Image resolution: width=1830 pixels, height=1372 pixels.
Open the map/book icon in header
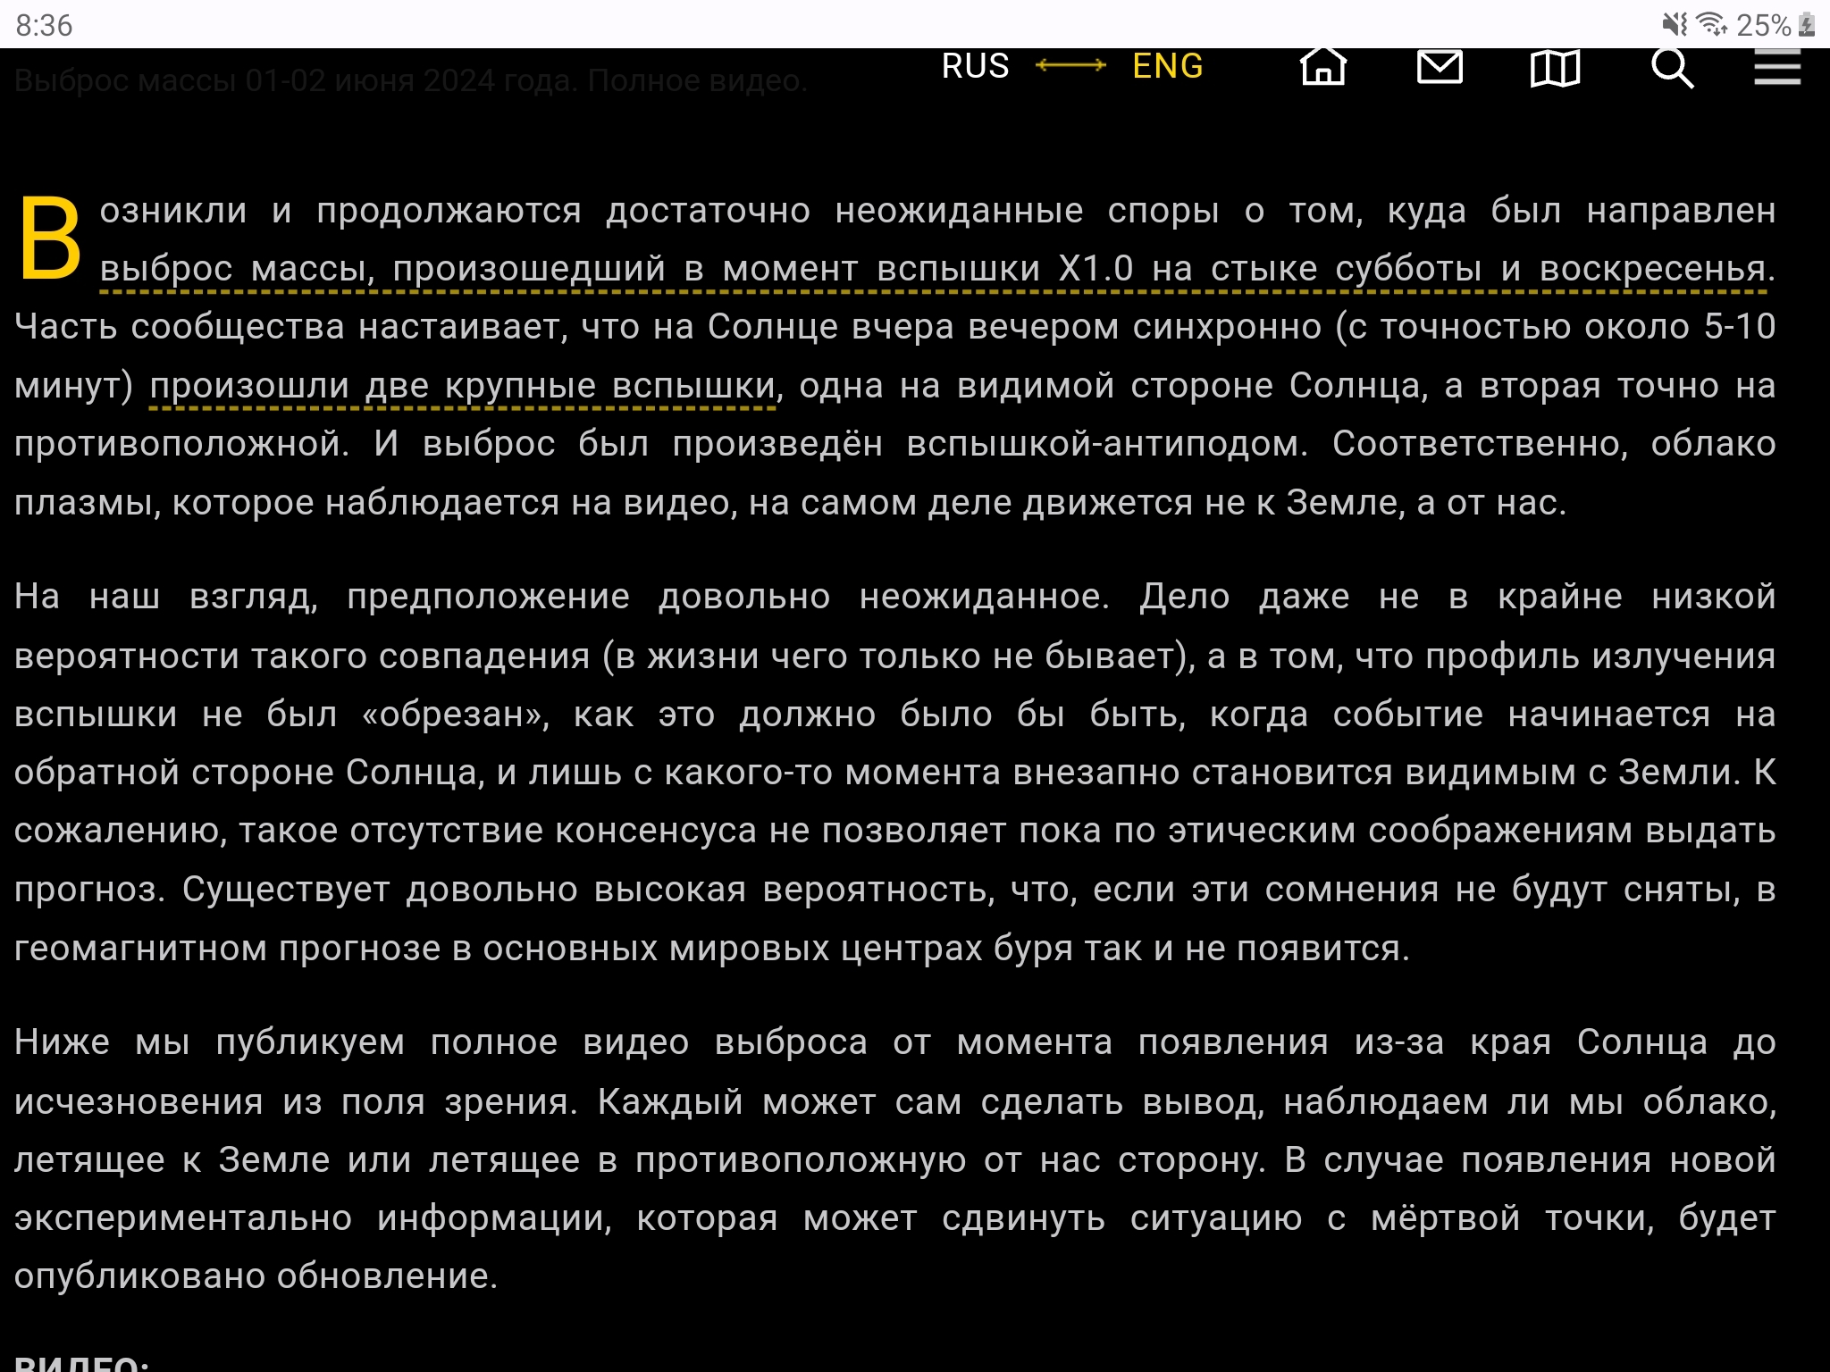pos(1555,68)
